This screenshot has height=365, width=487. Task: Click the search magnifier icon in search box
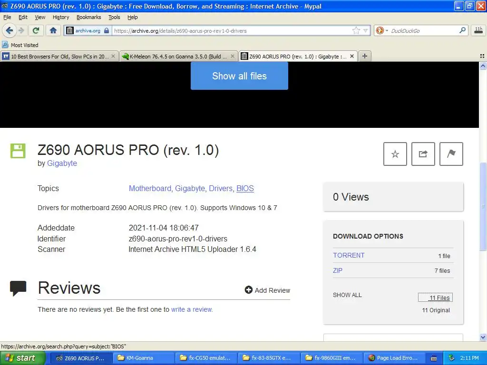pyautogui.click(x=462, y=30)
